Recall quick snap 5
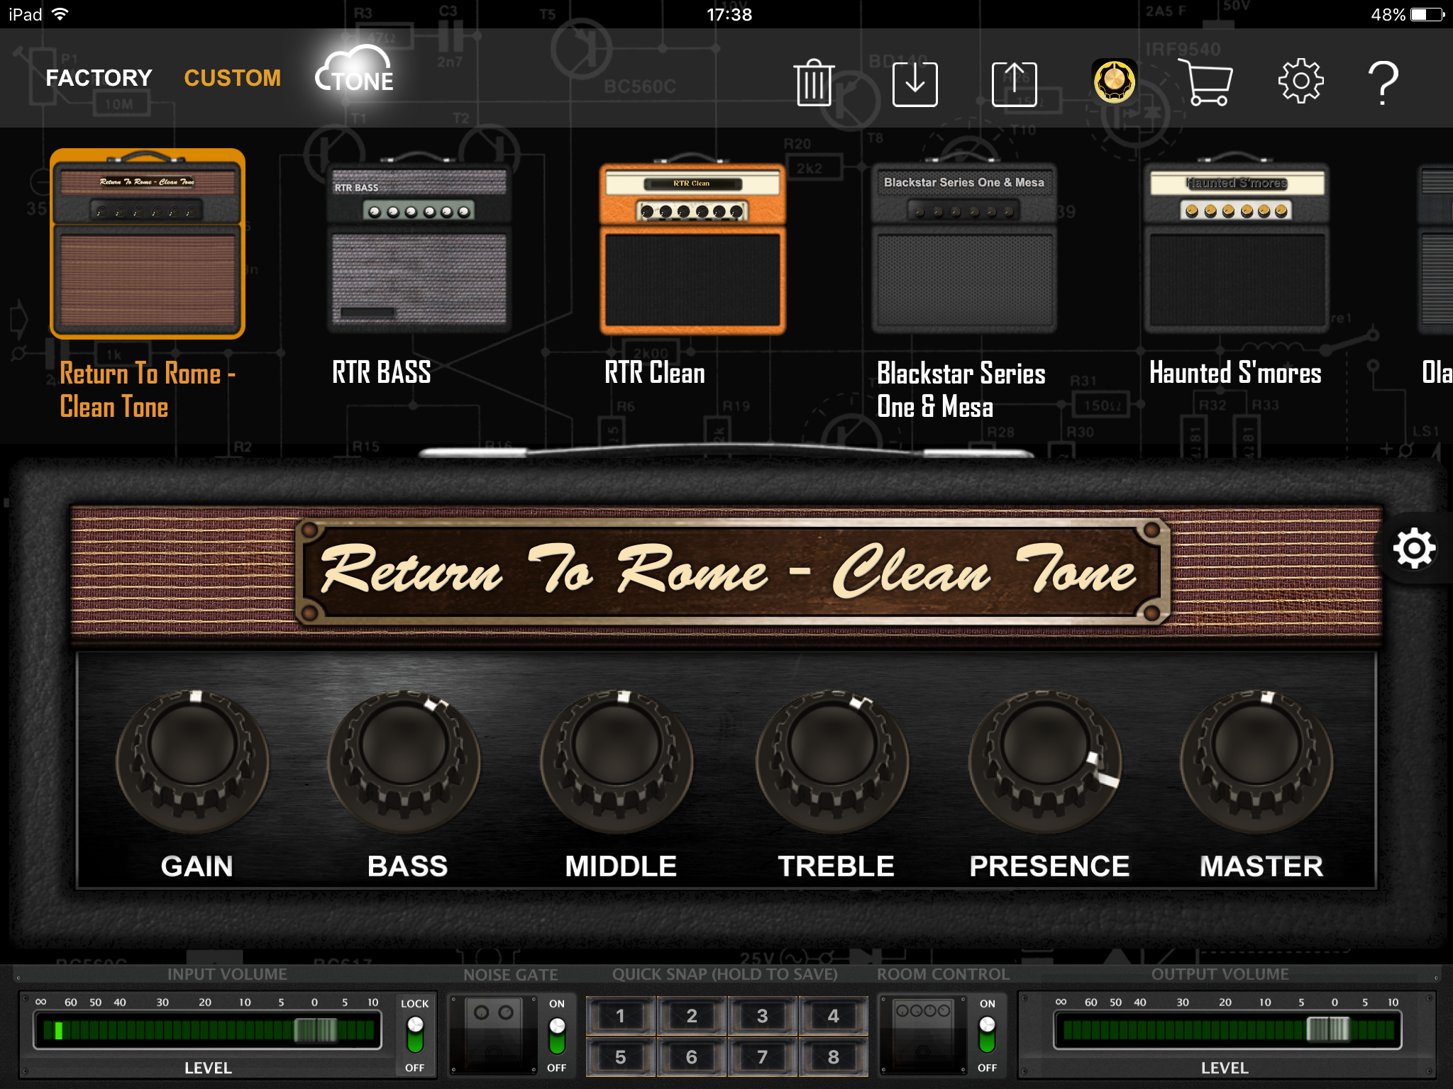Screen dimensions: 1453x1089 click(x=621, y=1057)
